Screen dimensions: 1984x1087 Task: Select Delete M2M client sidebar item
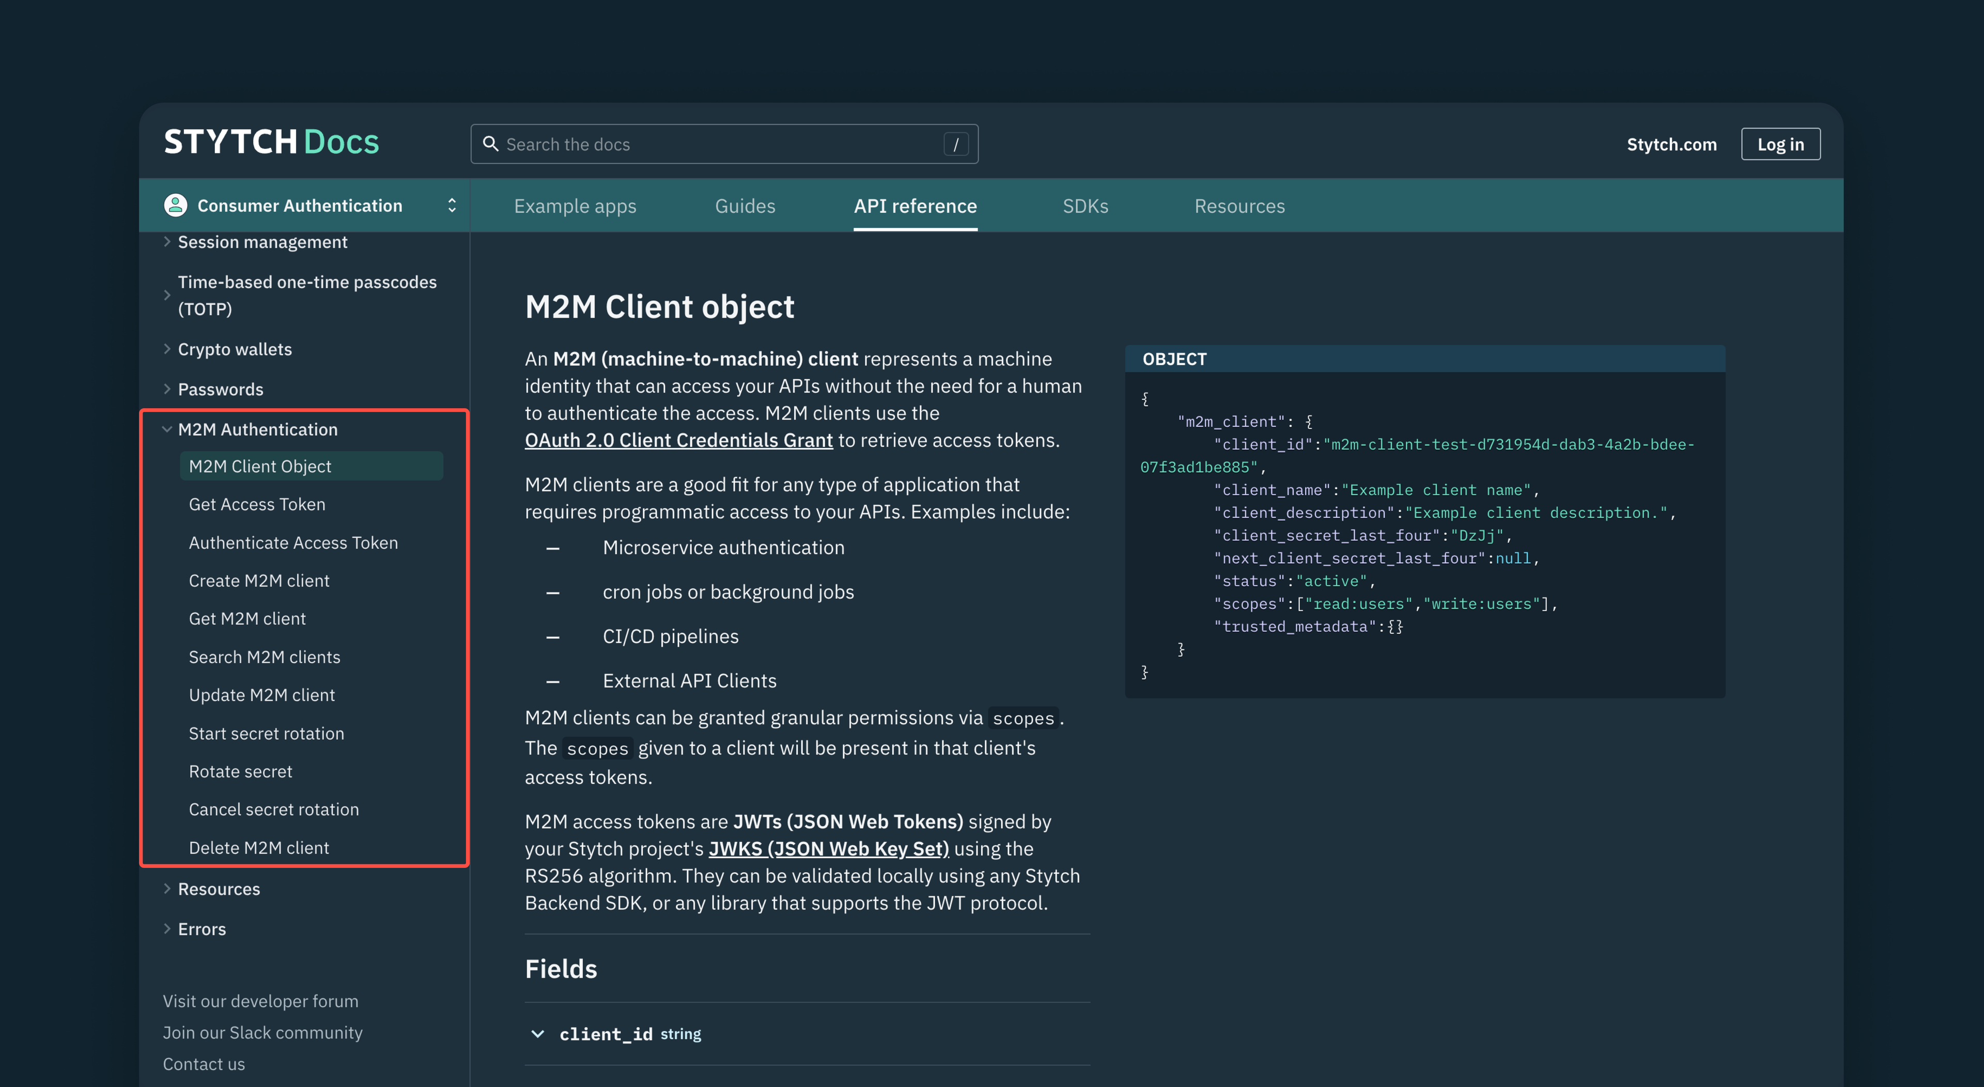[x=260, y=846]
